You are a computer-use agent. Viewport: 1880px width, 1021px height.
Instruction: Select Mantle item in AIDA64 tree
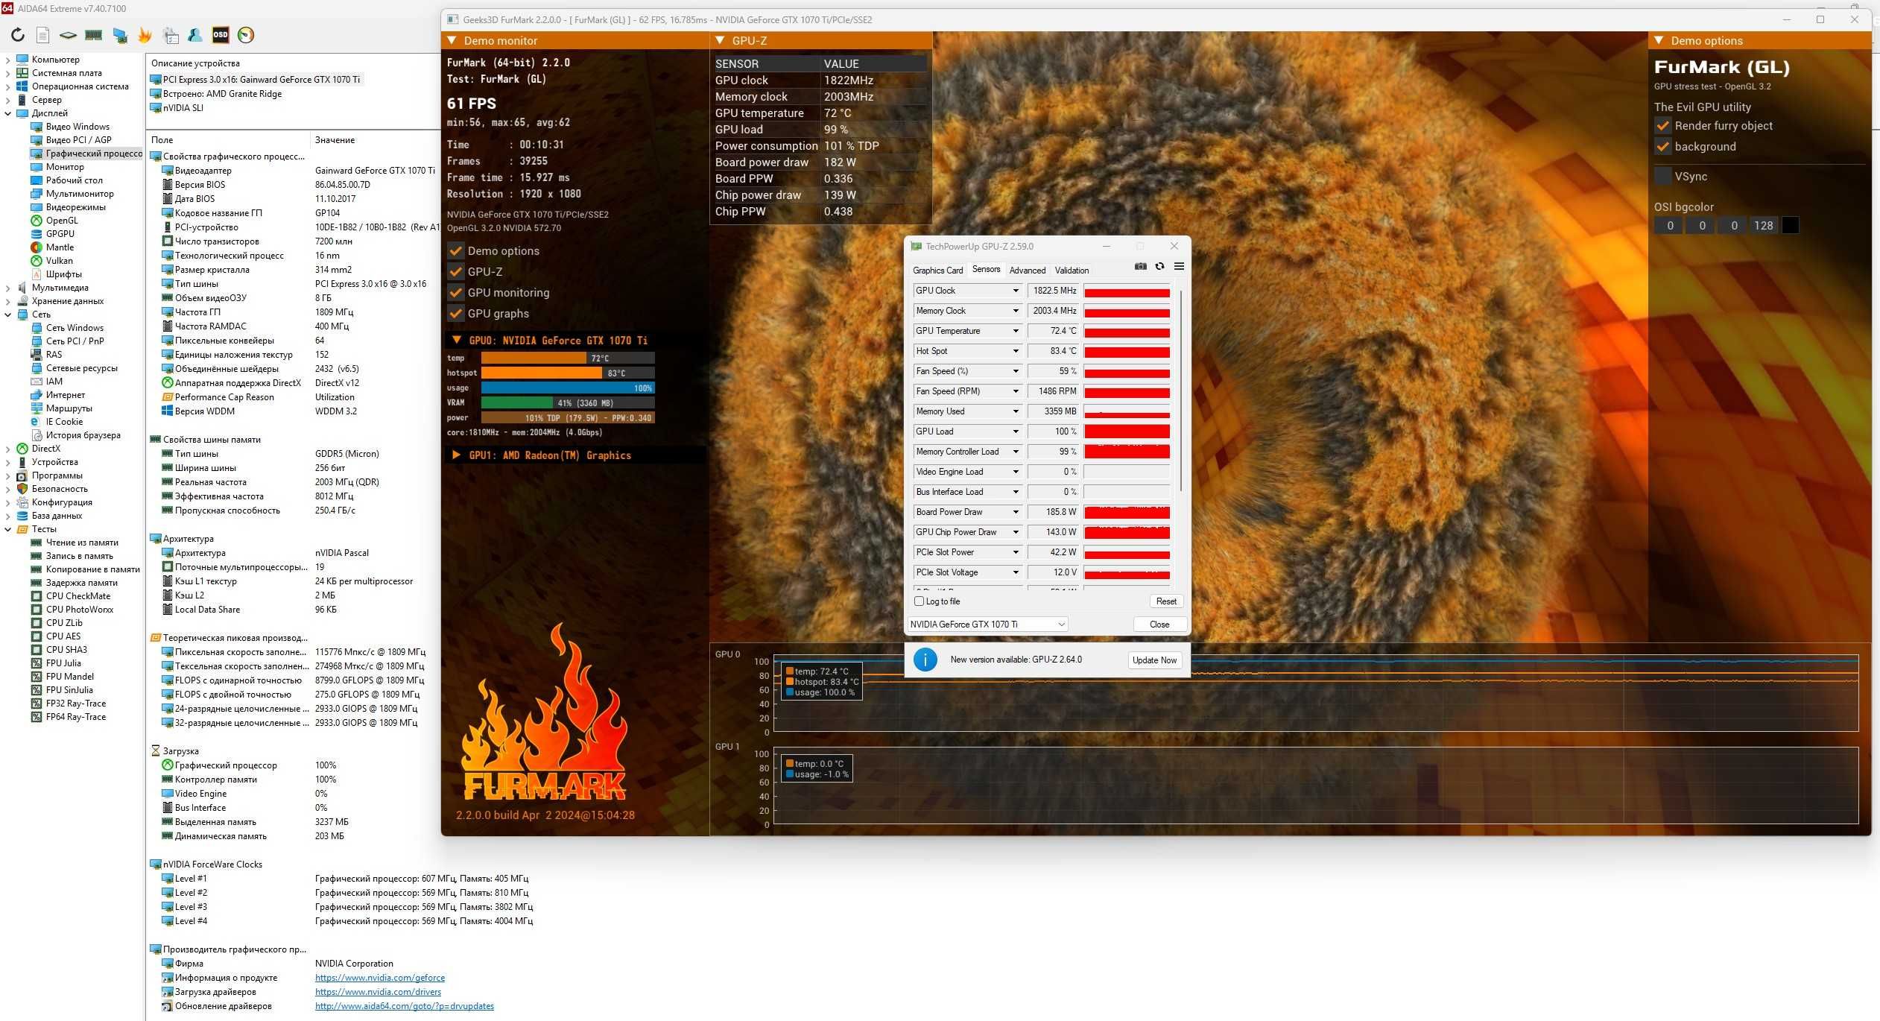coord(60,247)
